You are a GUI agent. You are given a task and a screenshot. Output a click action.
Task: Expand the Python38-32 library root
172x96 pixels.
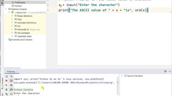click(12, 29)
